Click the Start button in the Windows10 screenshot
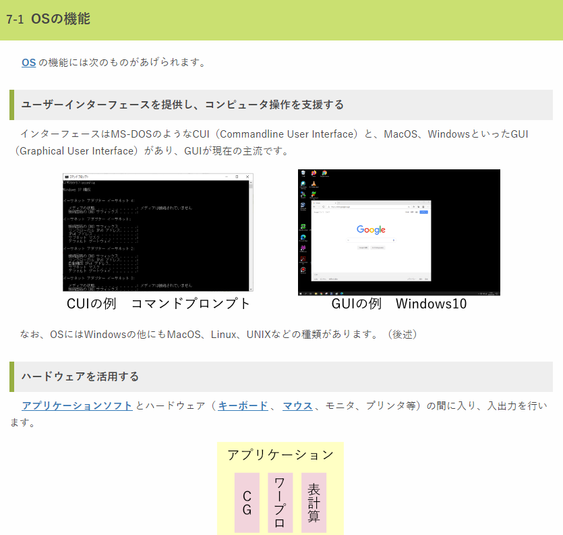Screen dimensions: 563x535 coord(301,293)
